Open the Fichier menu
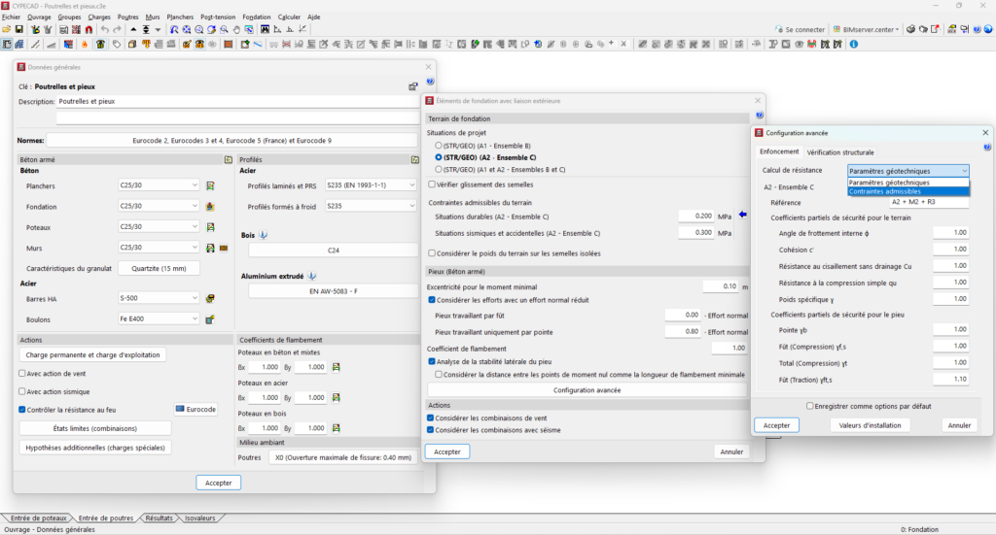 click(x=11, y=17)
